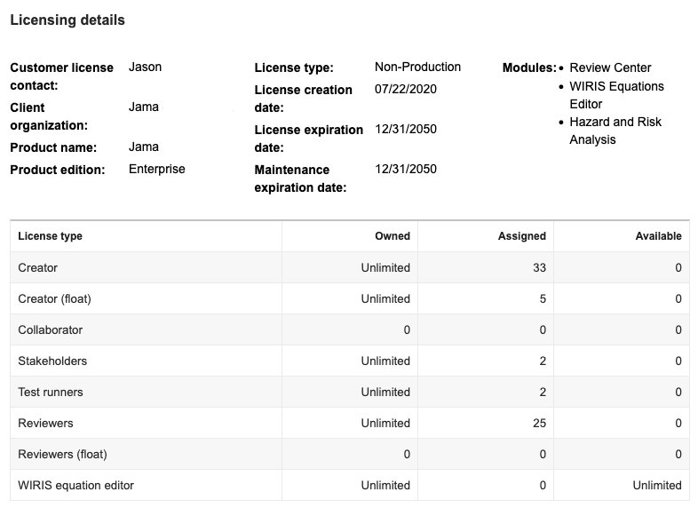
Task: Click the Assigned column header
Action: [x=521, y=236]
